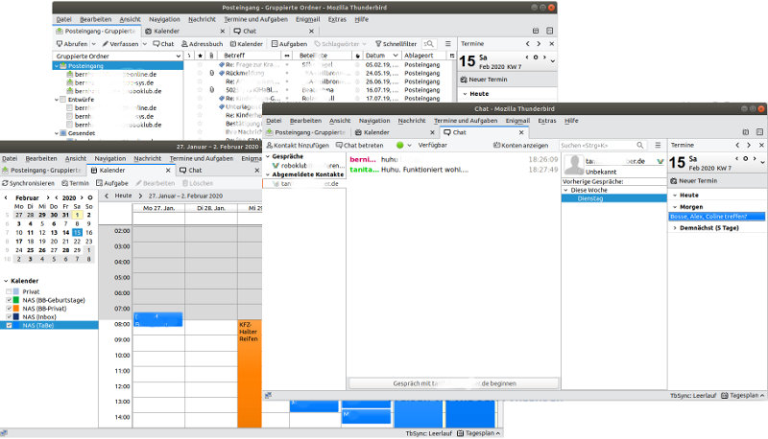Click Tagesplan in calendar window status bar
The width and height of the screenshot is (768, 439).
point(478,433)
